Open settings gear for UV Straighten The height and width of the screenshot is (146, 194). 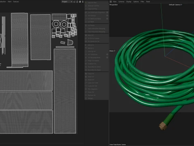(107, 54)
